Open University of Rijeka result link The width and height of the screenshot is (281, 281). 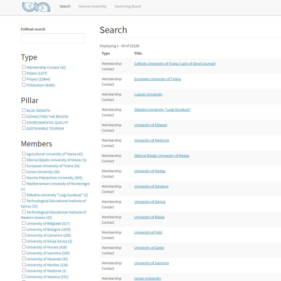(149, 217)
